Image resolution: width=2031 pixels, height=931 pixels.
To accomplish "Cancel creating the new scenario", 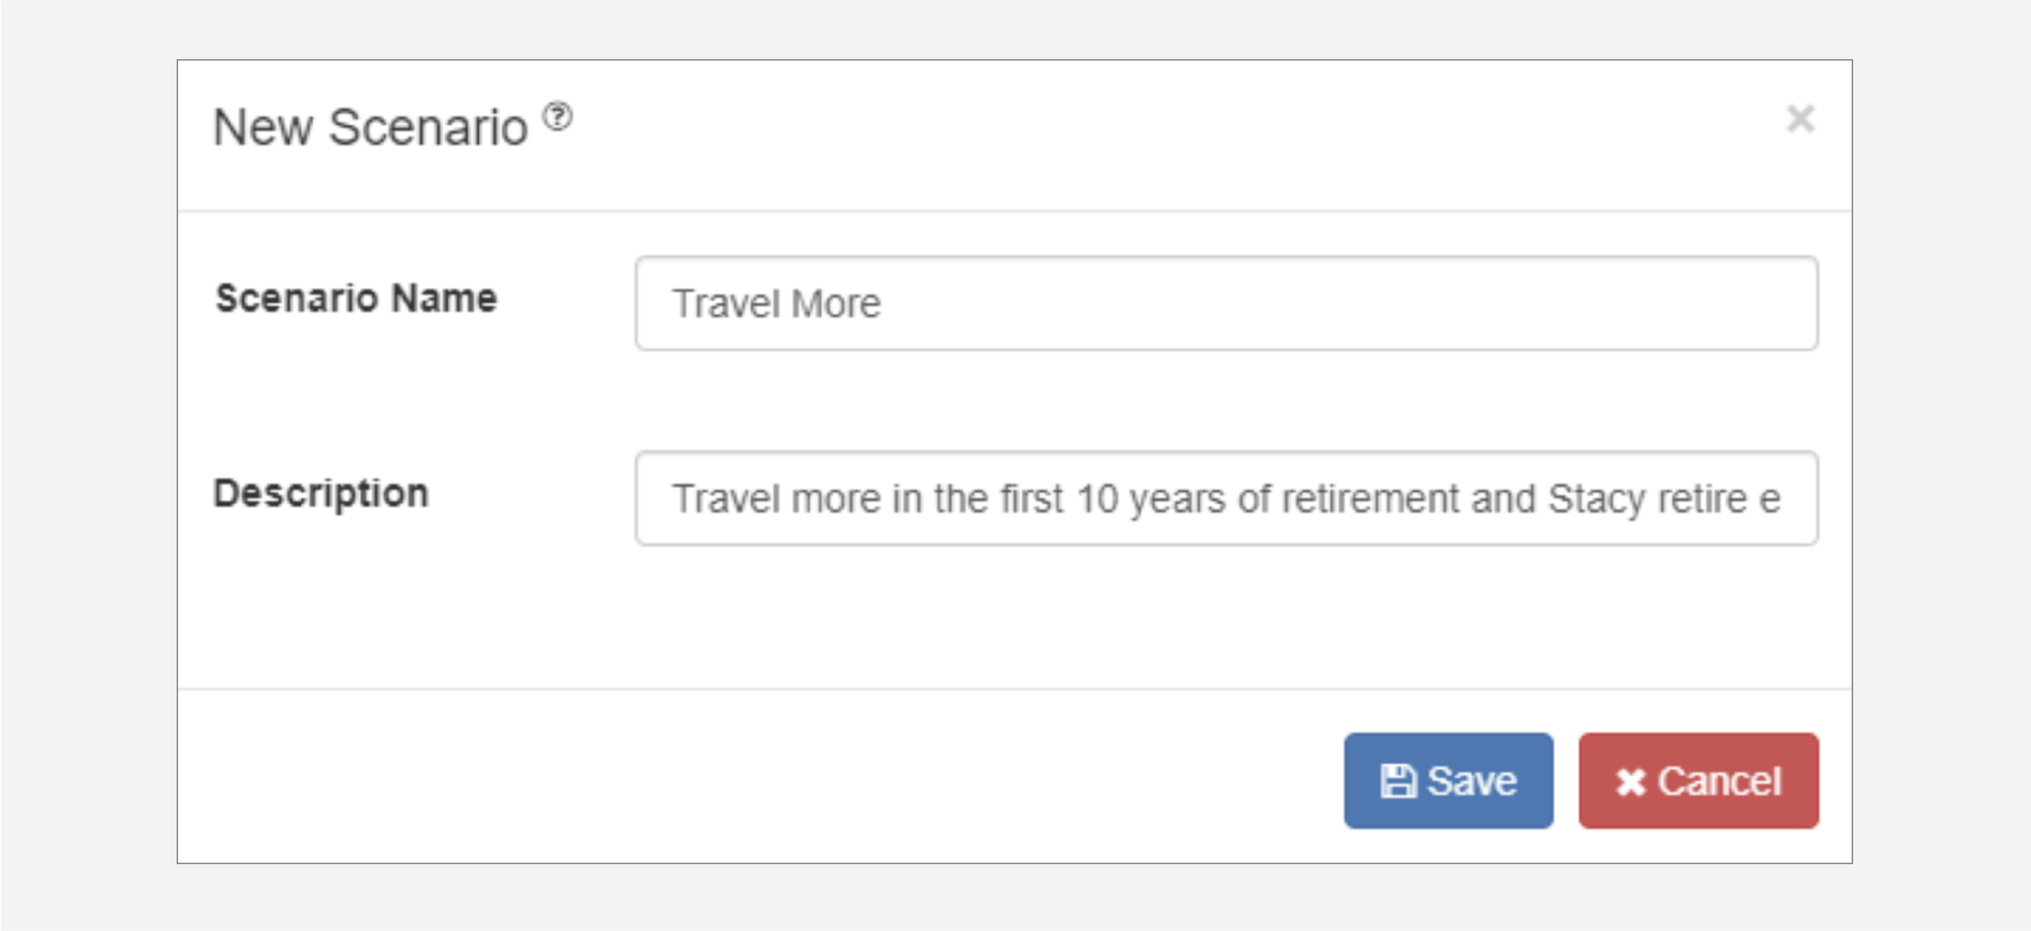I will pyautogui.click(x=1698, y=781).
